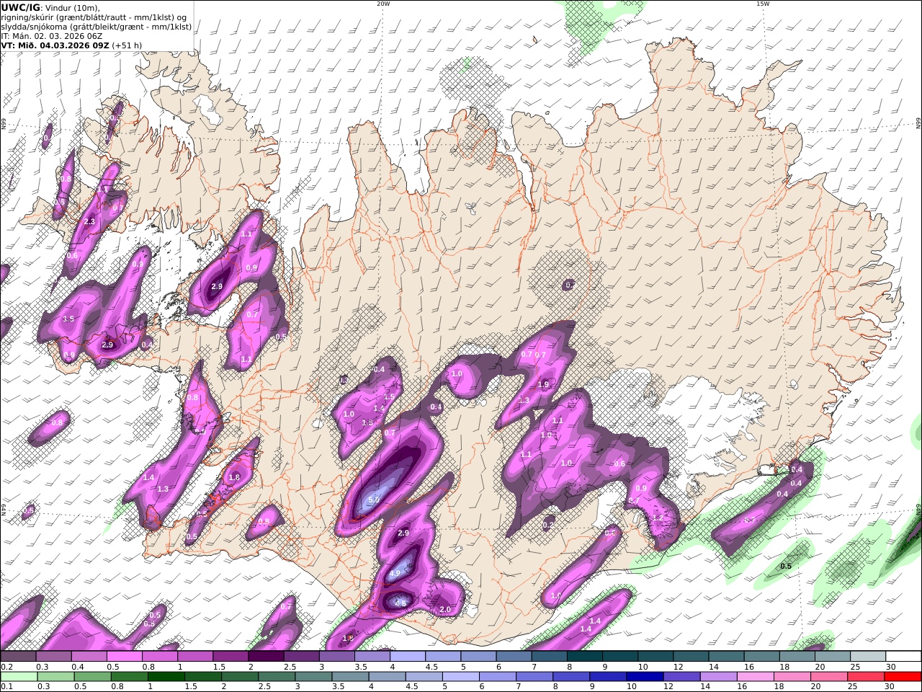Pick bottom legend swatch between 0.1 and 0.3

(x=18, y=677)
